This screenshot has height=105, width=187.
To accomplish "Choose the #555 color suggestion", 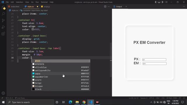I will (61, 61).
